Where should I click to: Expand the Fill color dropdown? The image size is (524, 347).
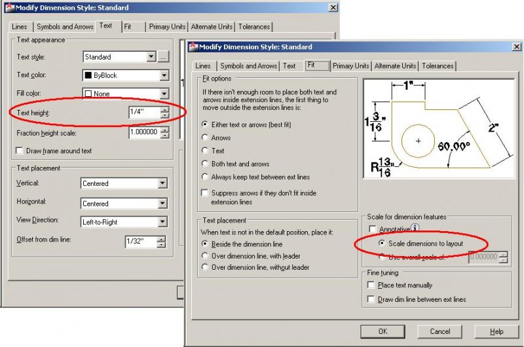(164, 94)
